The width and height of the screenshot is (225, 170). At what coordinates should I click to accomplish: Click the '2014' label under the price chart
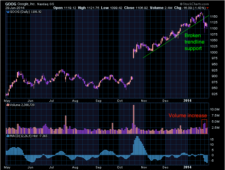click(188, 101)
